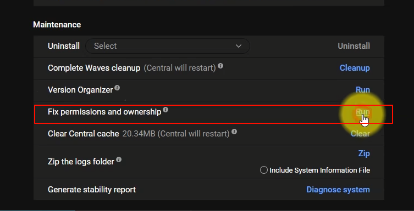Clear the Central cache

(360, 134)
